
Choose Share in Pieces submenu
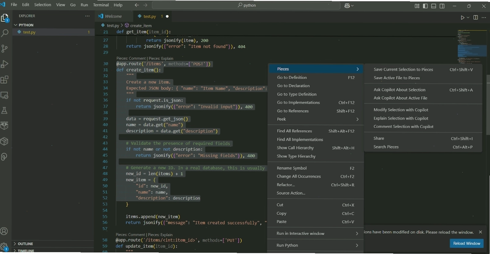pos(423,138)
